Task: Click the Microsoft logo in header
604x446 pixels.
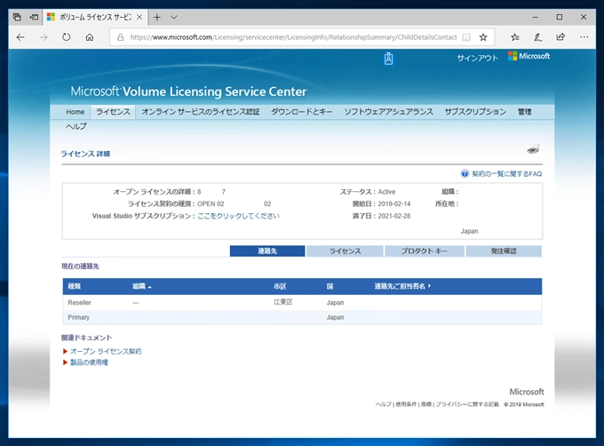Action: pyautogui.click(x=528, y=56)
